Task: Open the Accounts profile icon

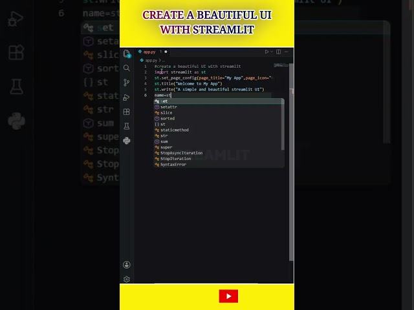Action: click(127, 265)
